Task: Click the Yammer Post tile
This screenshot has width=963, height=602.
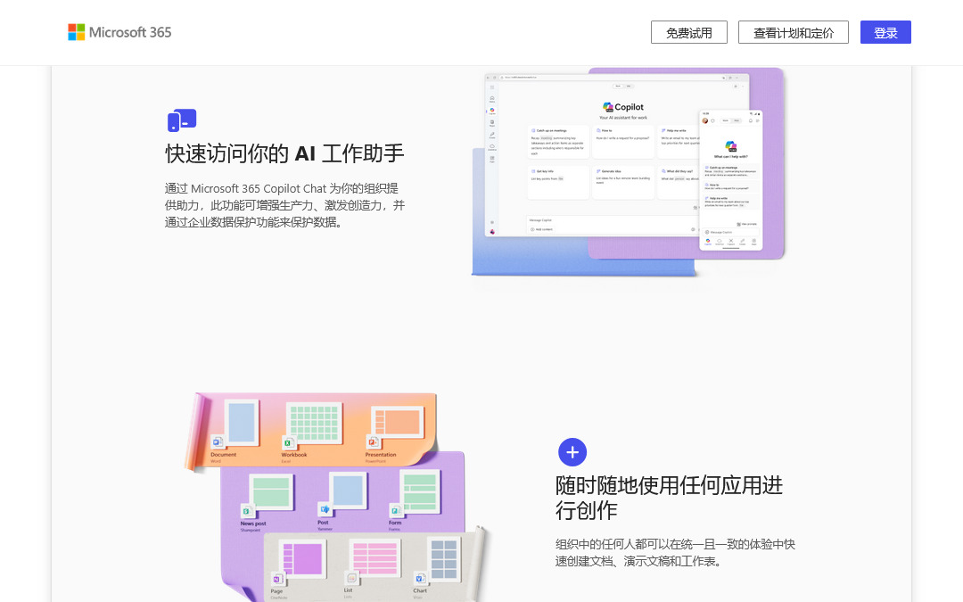Action: click(342, 500)
